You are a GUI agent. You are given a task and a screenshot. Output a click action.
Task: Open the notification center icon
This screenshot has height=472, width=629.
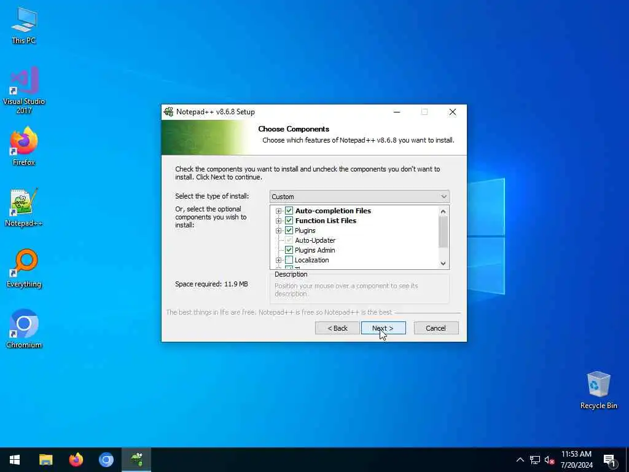[609, 460]
